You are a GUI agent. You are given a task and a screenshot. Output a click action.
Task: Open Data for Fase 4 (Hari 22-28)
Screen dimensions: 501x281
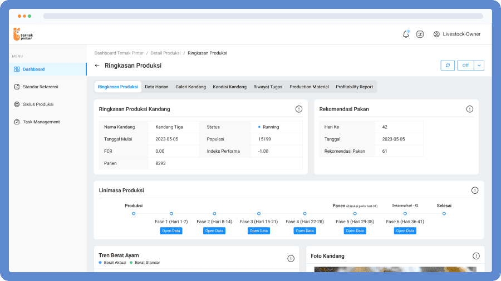pos(305,230)
